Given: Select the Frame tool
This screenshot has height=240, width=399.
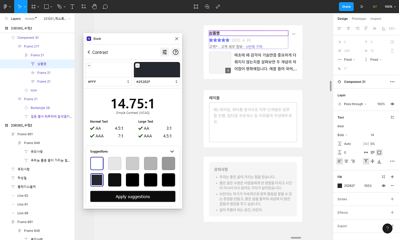Looking at the screenshot, I should [34, 6].
